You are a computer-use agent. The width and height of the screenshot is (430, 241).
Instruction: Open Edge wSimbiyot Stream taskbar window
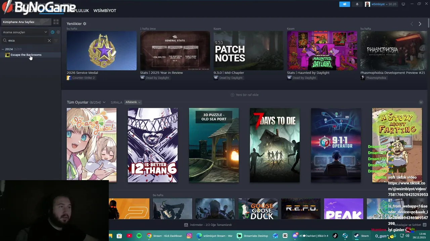214,236
